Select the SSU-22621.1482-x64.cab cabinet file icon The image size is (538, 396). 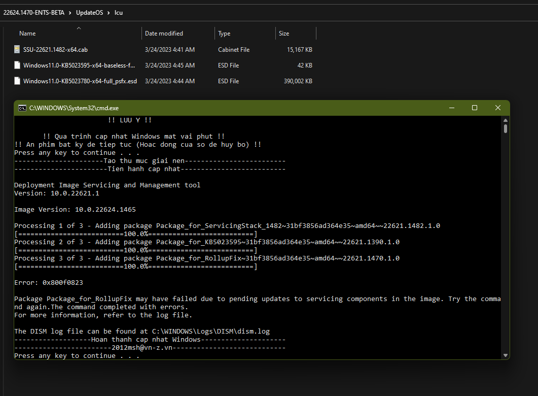click(17, 49)
